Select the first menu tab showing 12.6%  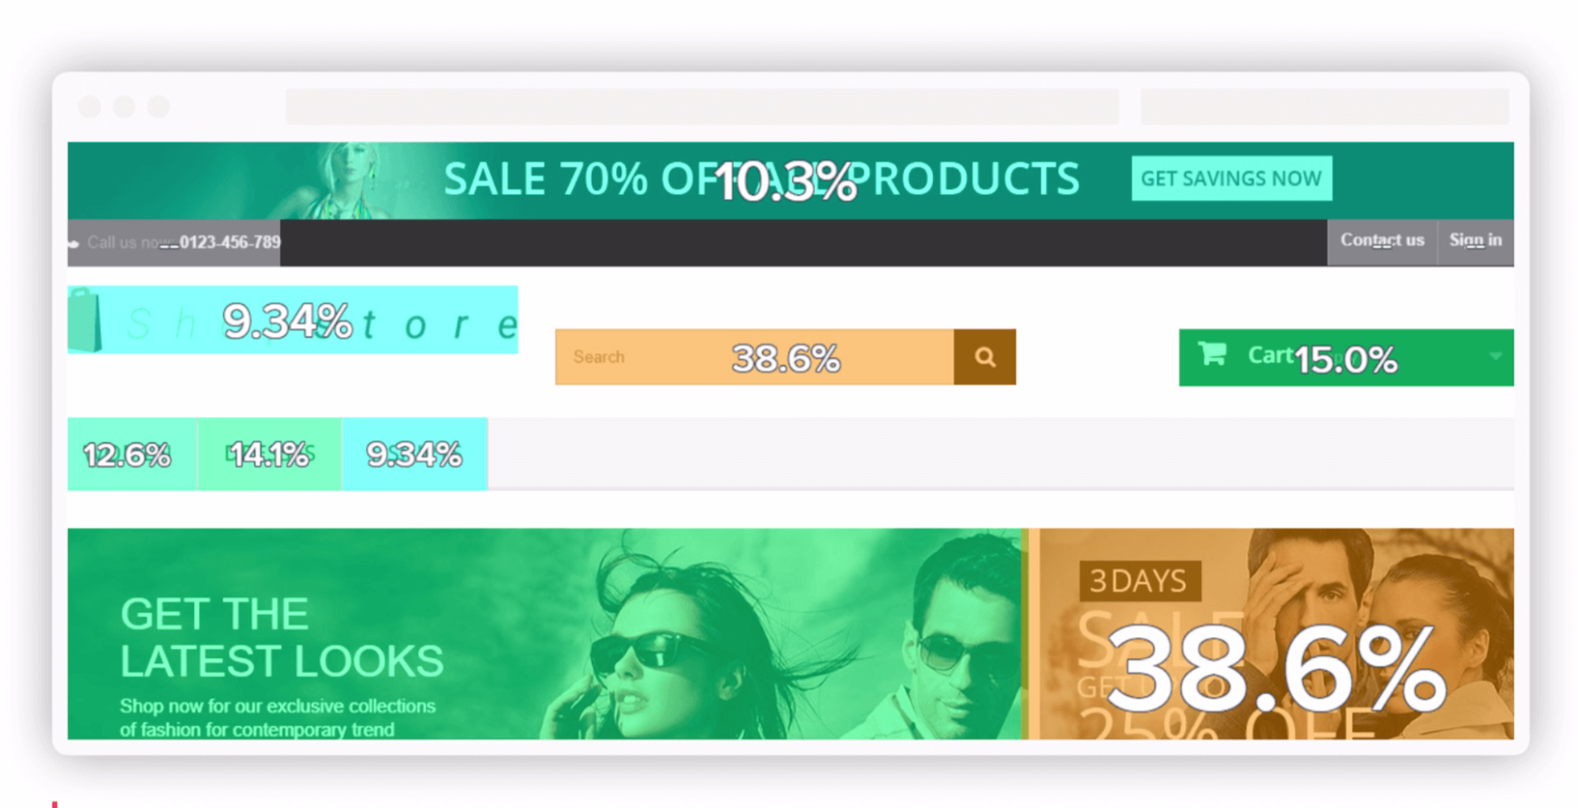pos(132,454)
